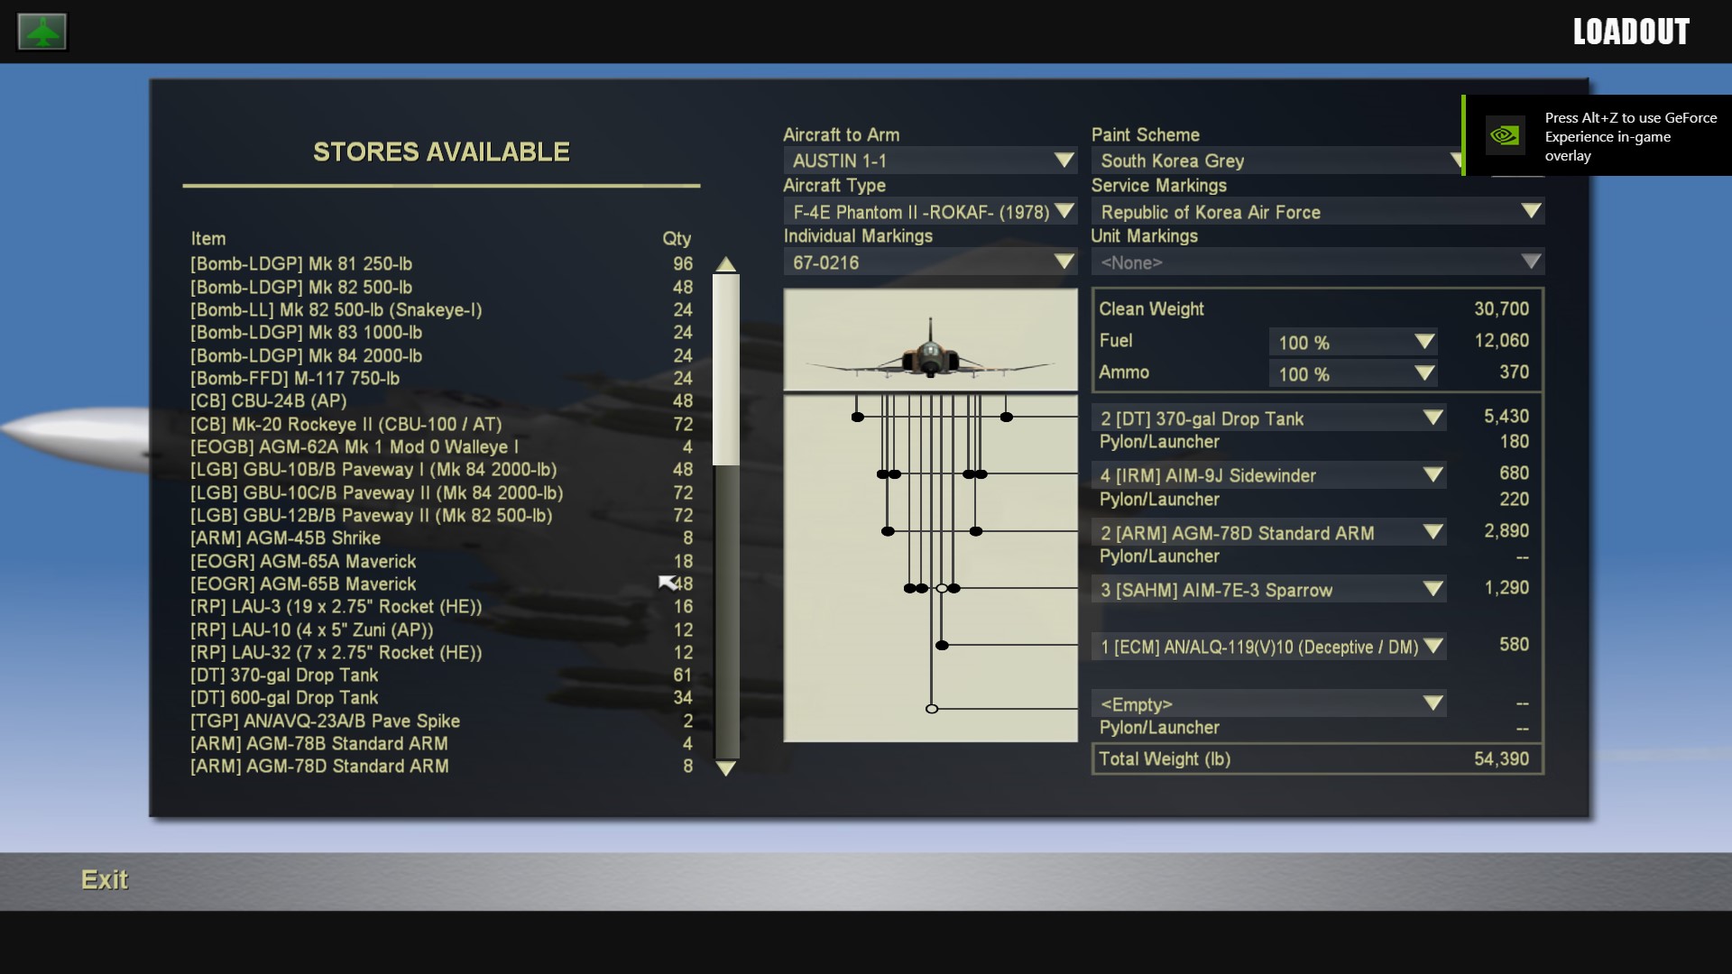Select Mk-20 Rockeye II row

442,425
